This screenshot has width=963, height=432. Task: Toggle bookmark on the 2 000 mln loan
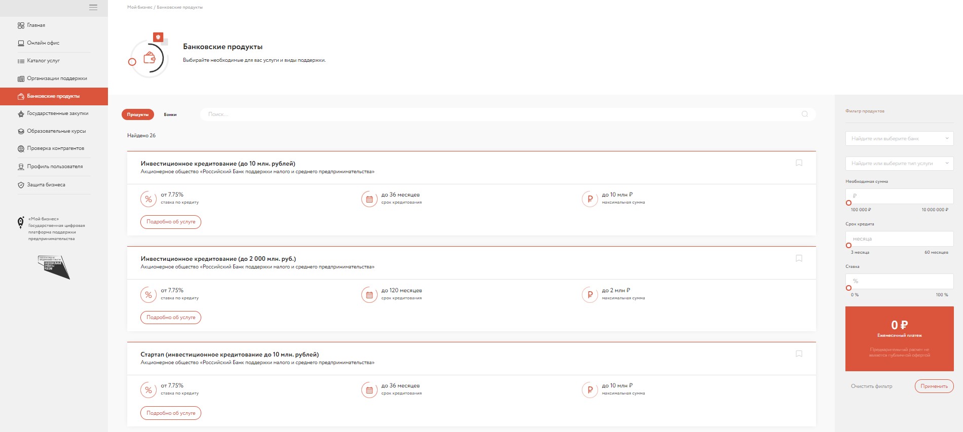[799, 258]
